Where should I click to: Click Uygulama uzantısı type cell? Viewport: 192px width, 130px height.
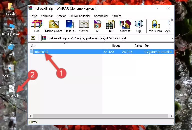[x=158, y=52]
